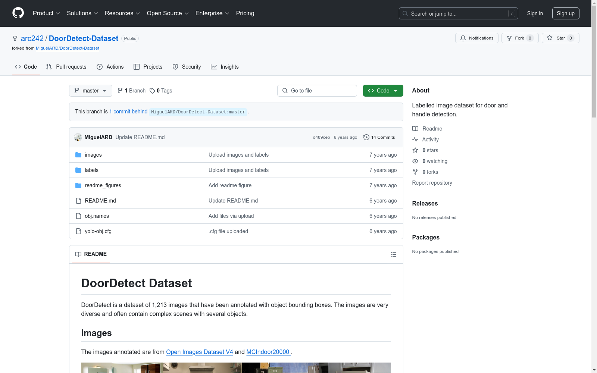Switch to the Actions tab
The width and height of the screenshot is (597, 373).
pyautogui.click(x=110, y=67)
